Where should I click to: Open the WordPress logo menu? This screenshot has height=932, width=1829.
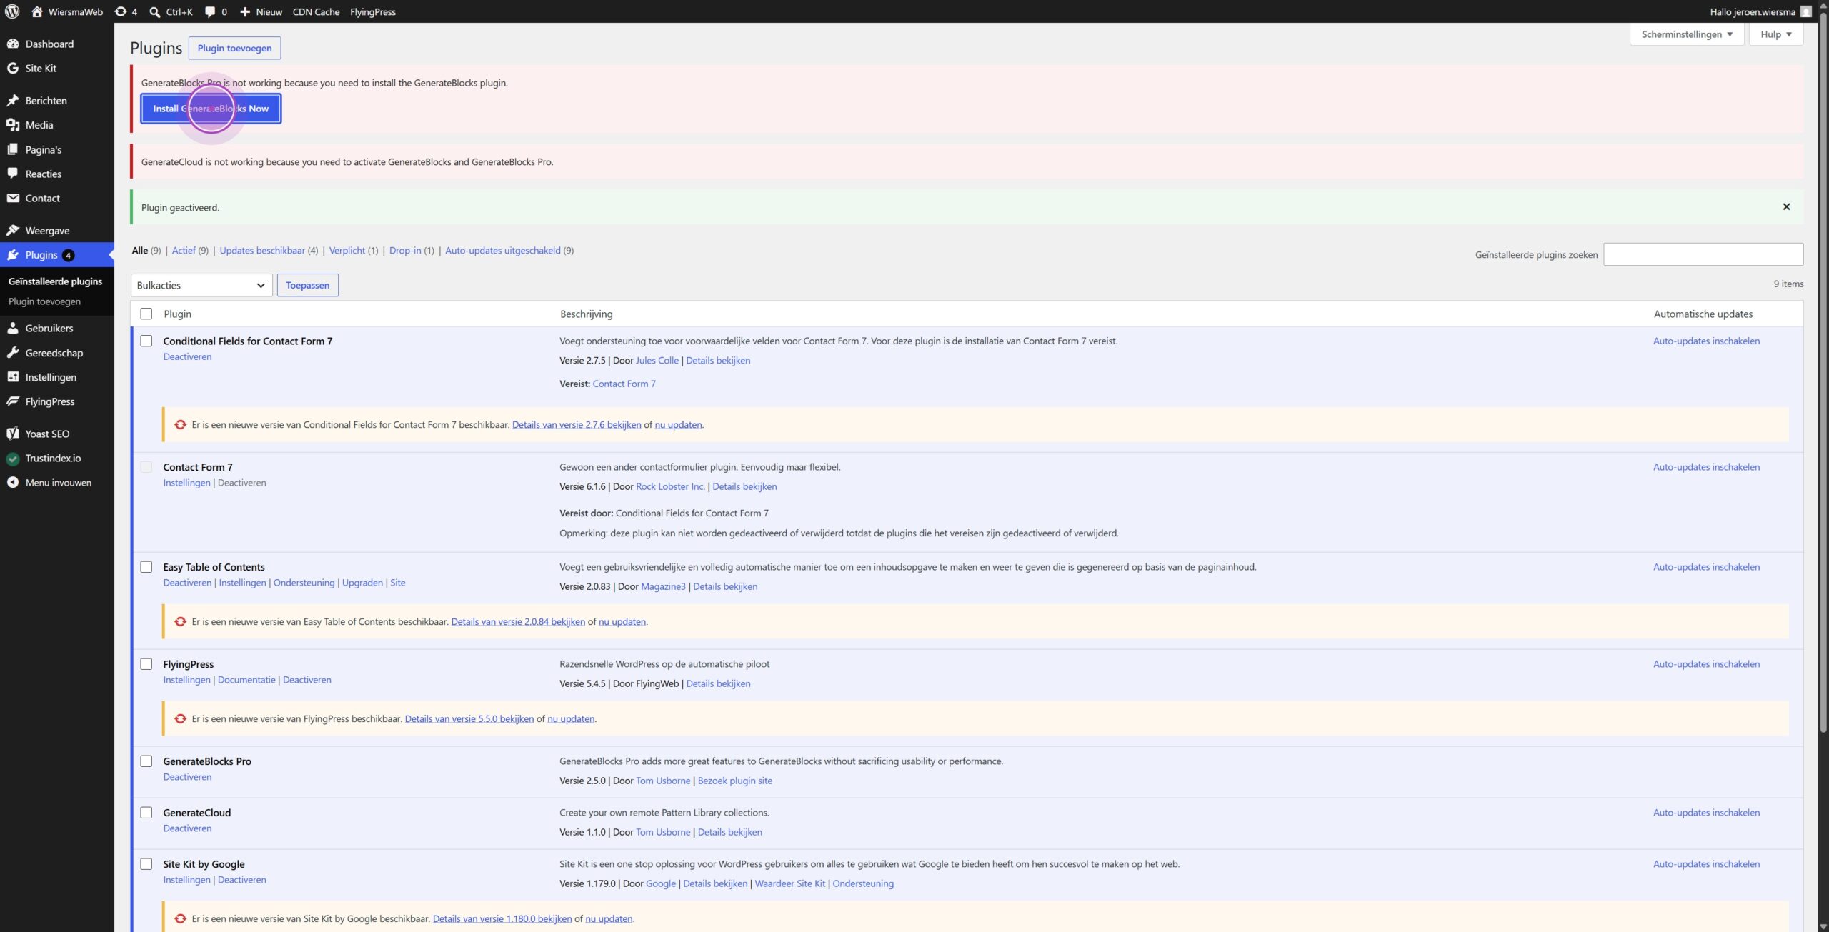point(12,11)
